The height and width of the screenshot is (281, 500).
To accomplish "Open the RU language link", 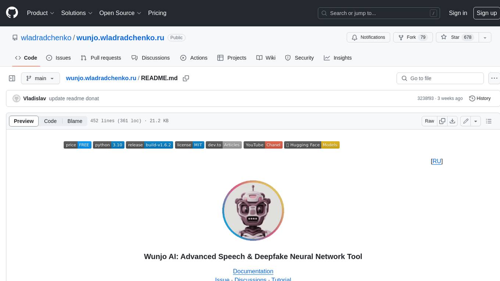I will click(436, 161).
